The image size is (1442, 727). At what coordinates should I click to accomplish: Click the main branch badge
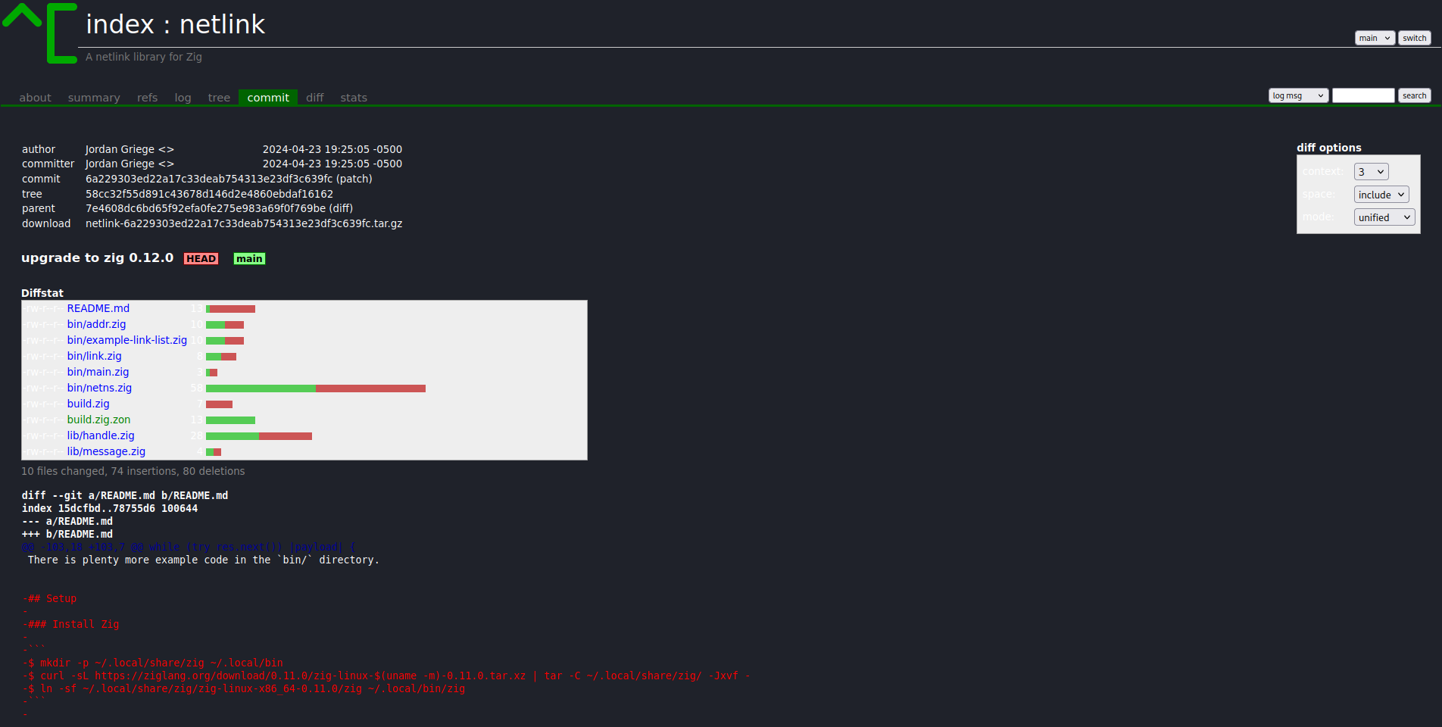point(249,259)
